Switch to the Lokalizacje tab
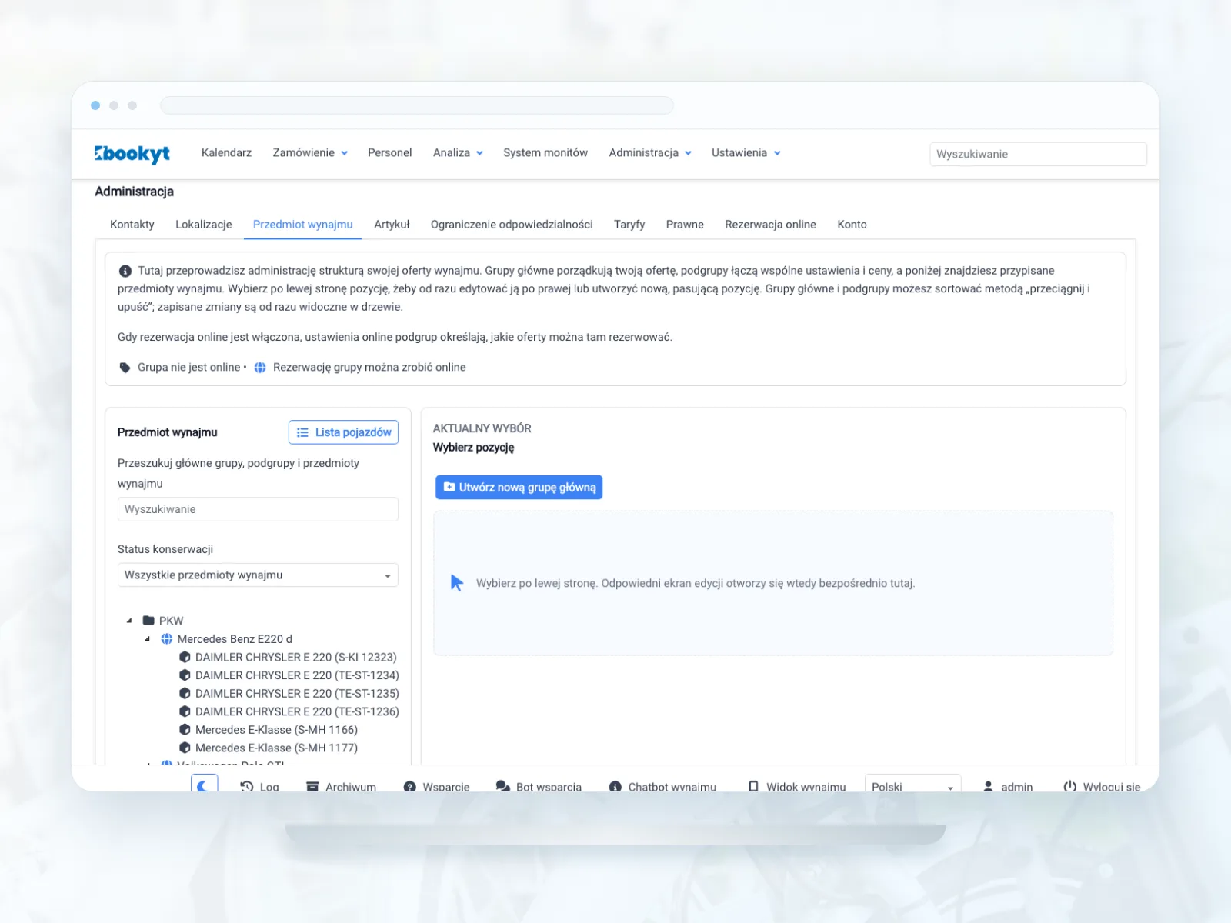The image size is (1231, 923). tap(204, 225)
